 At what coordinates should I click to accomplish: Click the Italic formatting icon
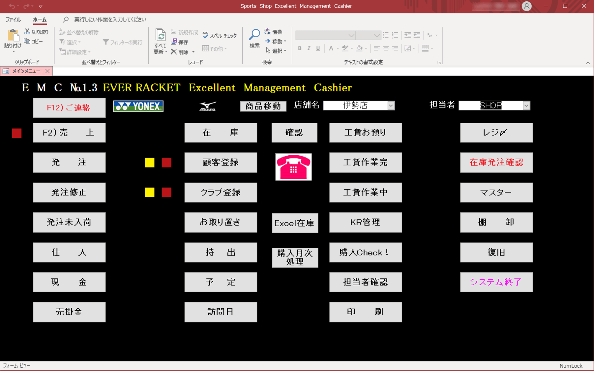(309, 48)
